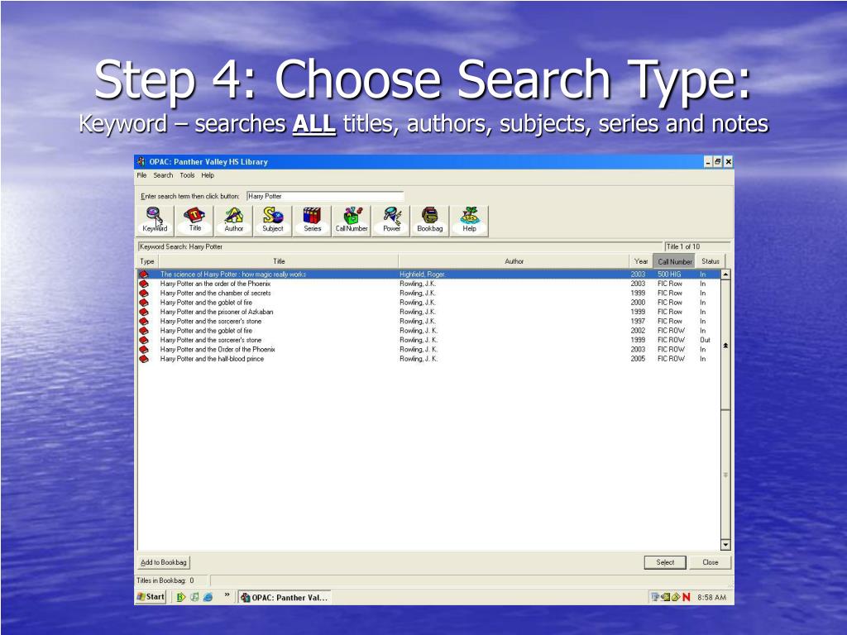Viewport: 847px width, 635px height.
Task: Click the green arrow quick launch icon
Action: [x=181, y=597]
